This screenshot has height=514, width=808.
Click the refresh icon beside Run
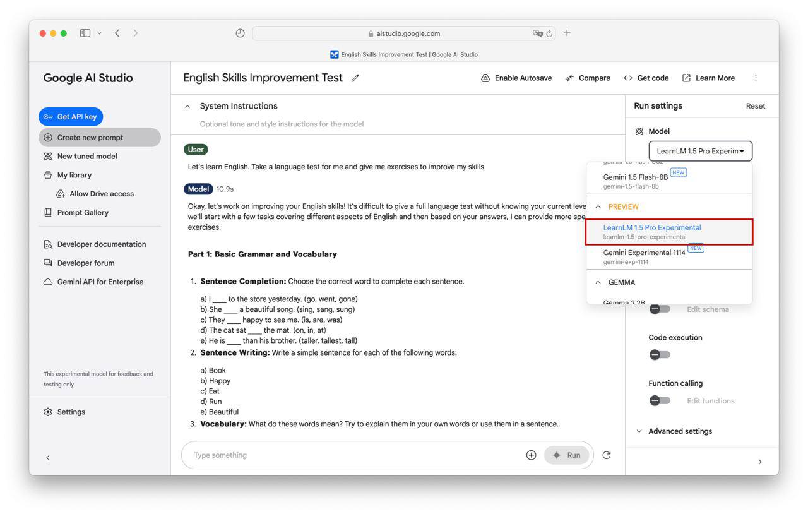tap(607, 455)
